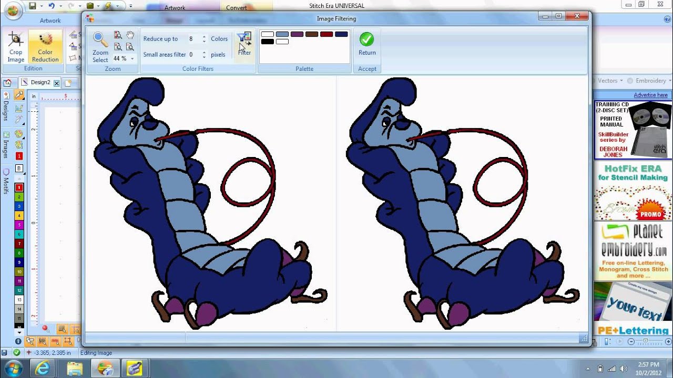Click the Small areas filter value field

coord(193,55)
